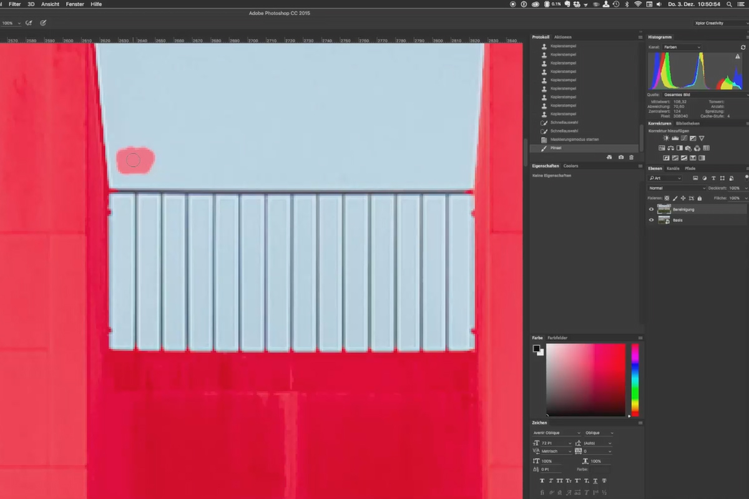Add a Levels adjustment icon
This screenshot has height=499, width=749.
(675, 138)
